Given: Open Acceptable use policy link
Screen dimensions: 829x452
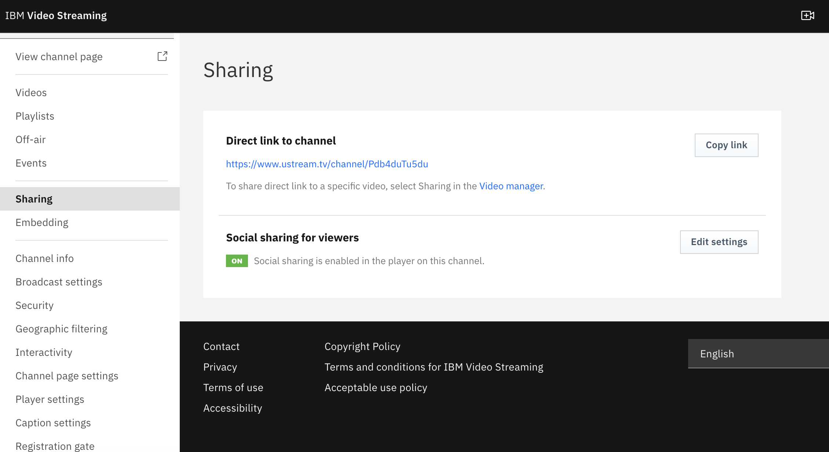Looking at the screenshot, I should point(376,387).
